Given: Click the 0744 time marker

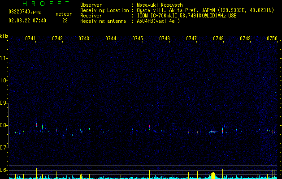Looking at the screenshot, I should (x=111, y=38).
